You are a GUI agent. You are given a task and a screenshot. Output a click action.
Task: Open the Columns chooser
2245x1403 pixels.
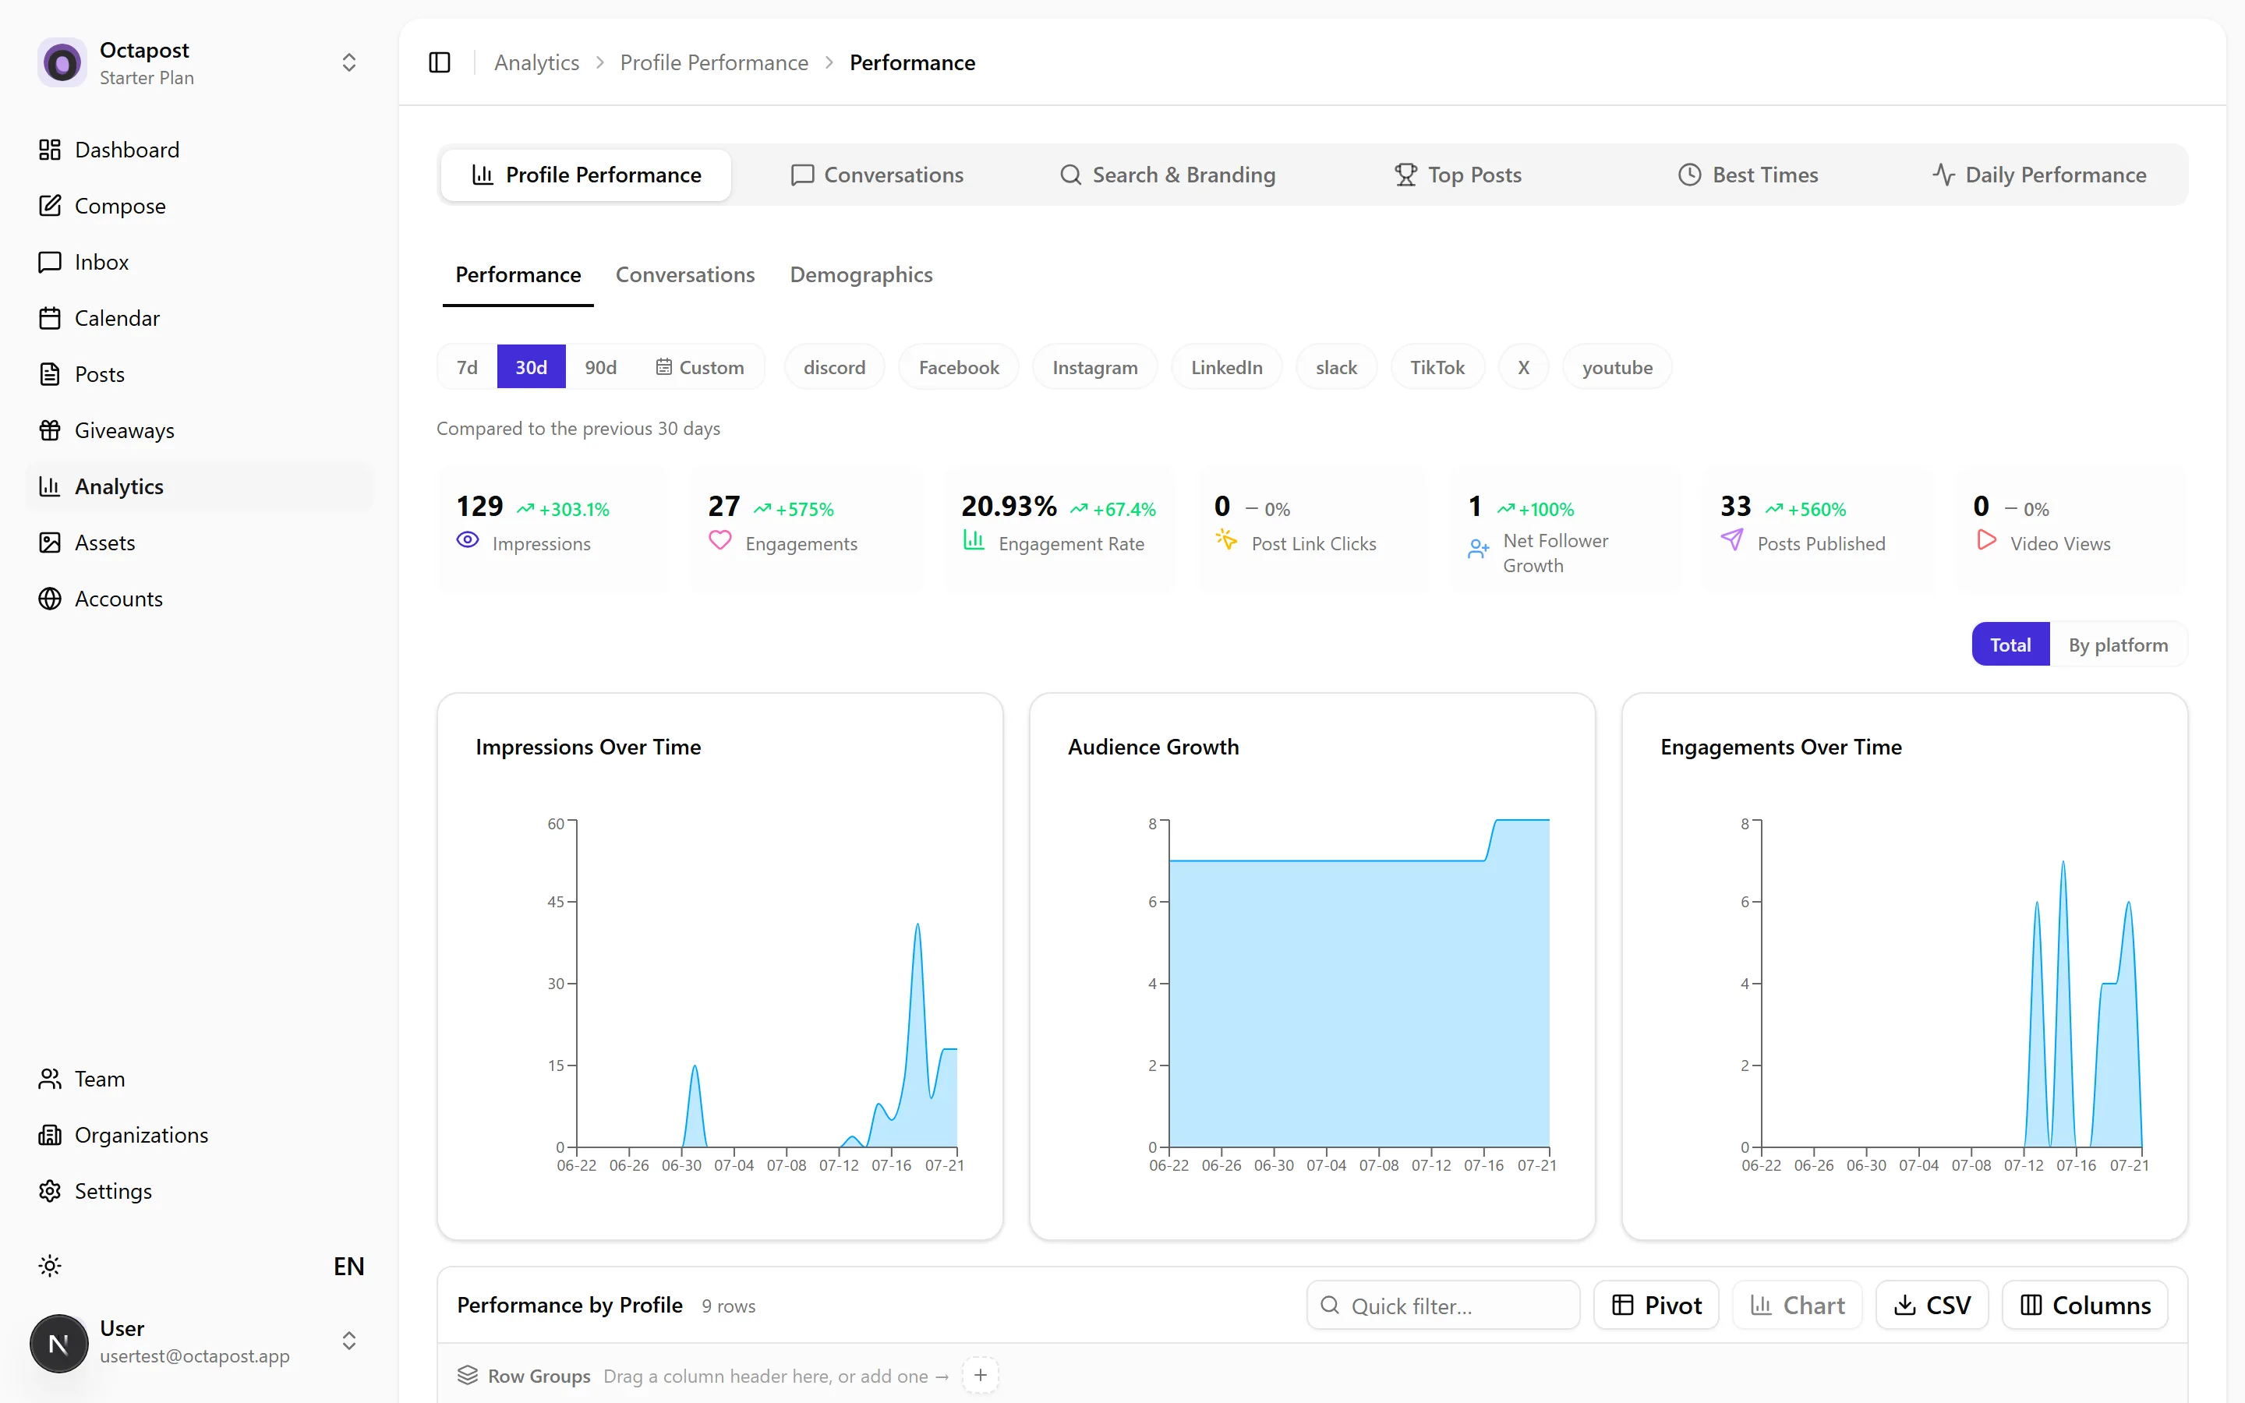(x=2084, y=1306)
